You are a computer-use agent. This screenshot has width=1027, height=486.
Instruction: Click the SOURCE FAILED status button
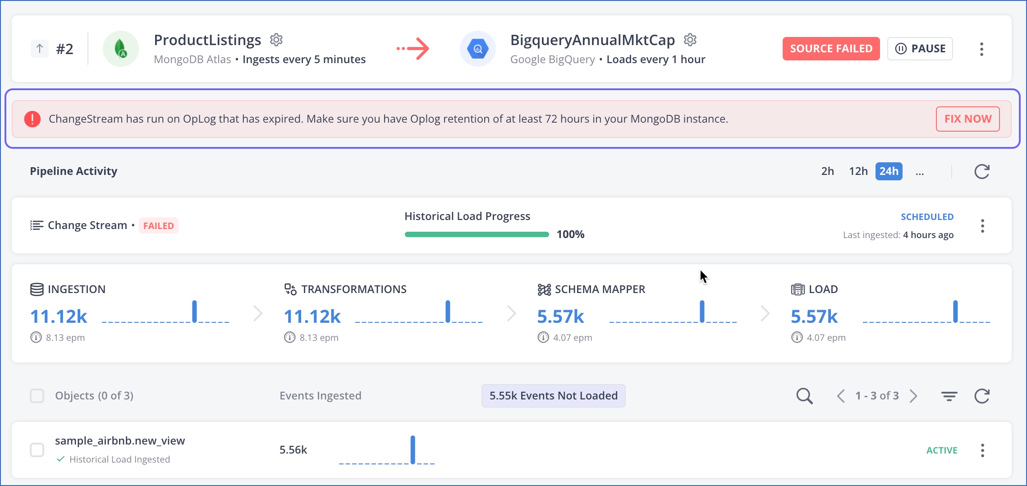point(831,49)
